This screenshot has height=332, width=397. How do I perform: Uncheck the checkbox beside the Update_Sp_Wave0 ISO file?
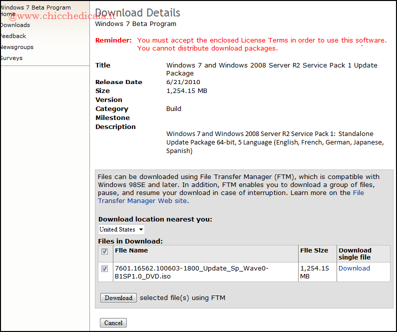(x=104, y=269)
